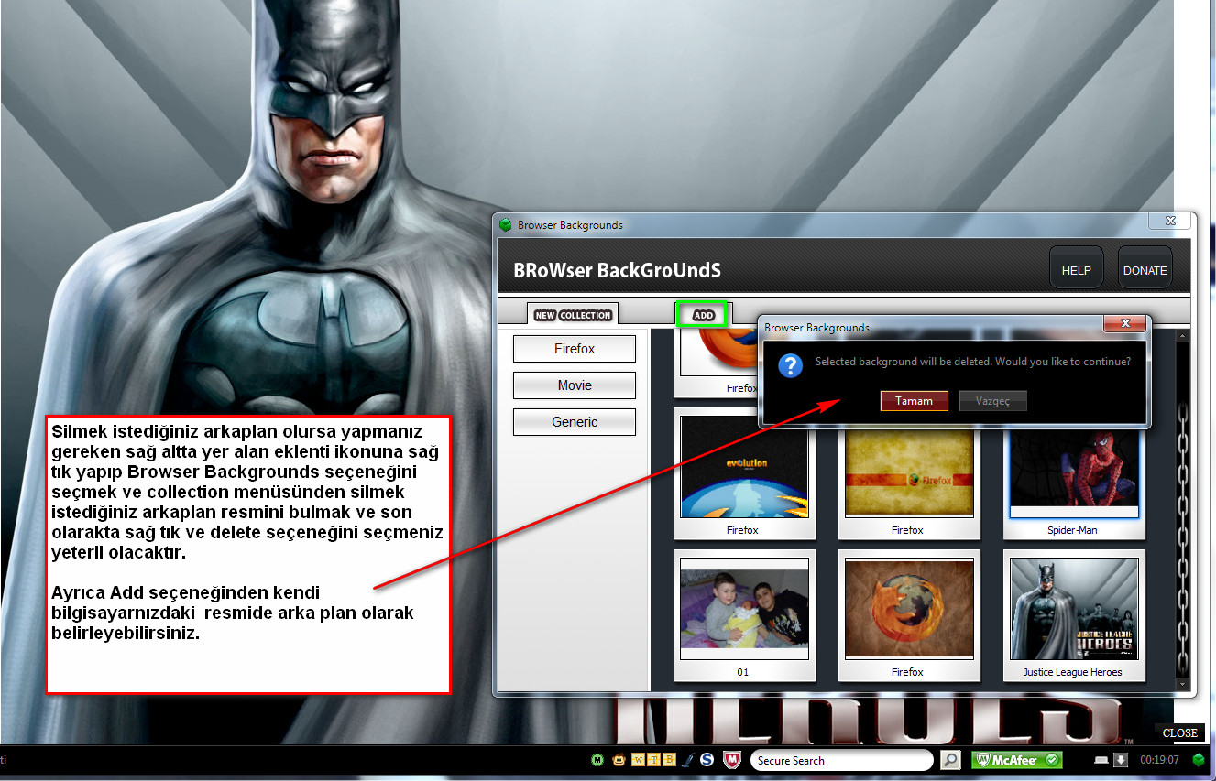Click the blue feather quill icon
The height and width of the screenshot is (781, 1216).
(x=688, y=760)
